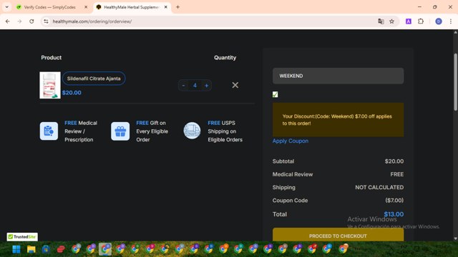
Task: Click the $13.00 total amount
Action: 394,214
